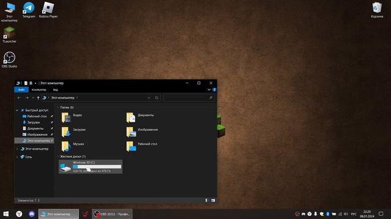Open the Roblox Player desktop shortcut
Image resolution: width=391 pixels, height=219 pixels.
tap(48, 10)
